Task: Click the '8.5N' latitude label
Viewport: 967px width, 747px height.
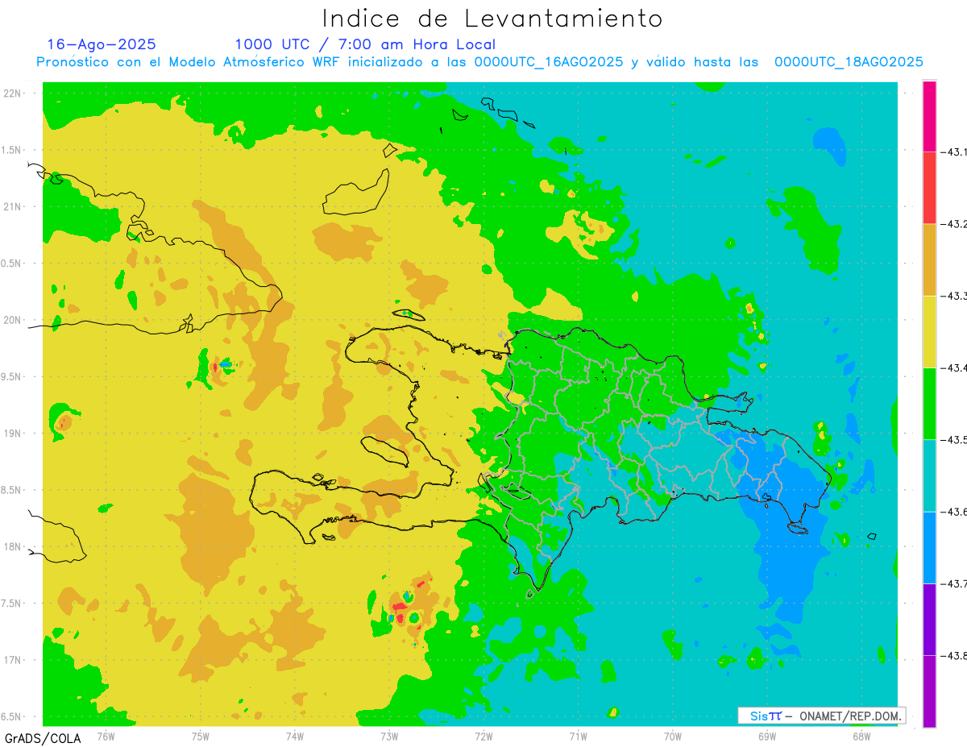Action: 10,490
